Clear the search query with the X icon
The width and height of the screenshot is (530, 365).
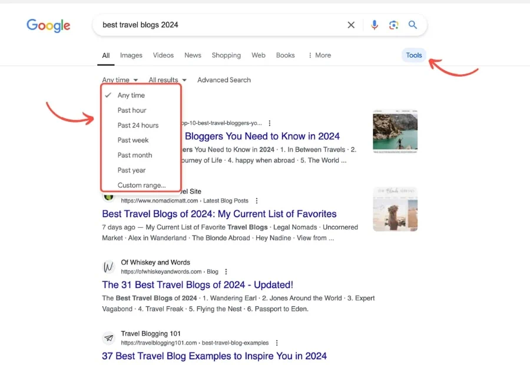[351, 25]
